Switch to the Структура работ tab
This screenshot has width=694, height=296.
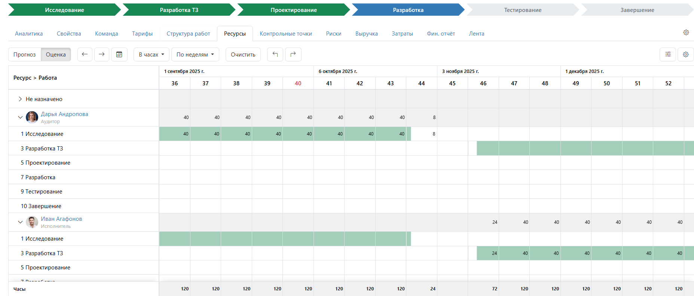pos(188,34)
